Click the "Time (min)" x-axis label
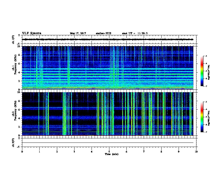Viewport: 221px width, 170px height. click(x=112, y=154)
